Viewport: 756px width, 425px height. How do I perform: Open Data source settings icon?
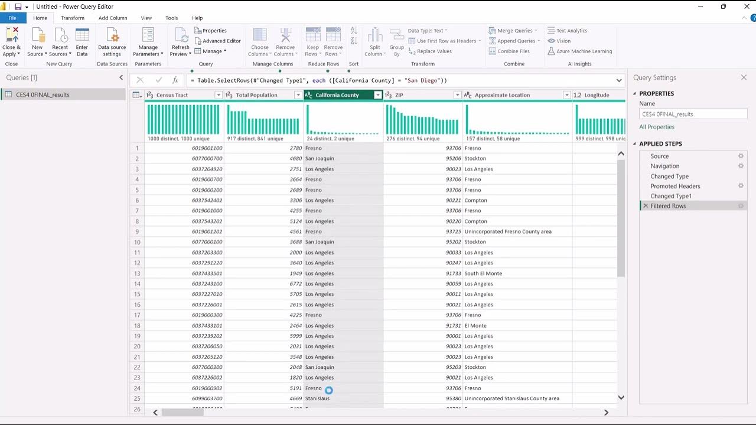(112, 35)
